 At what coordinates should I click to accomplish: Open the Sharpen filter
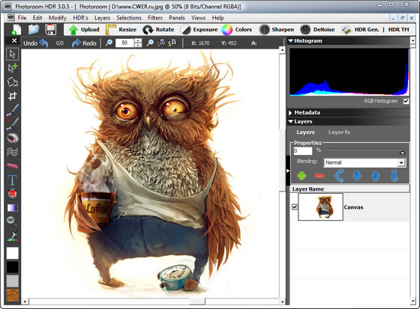277,30
